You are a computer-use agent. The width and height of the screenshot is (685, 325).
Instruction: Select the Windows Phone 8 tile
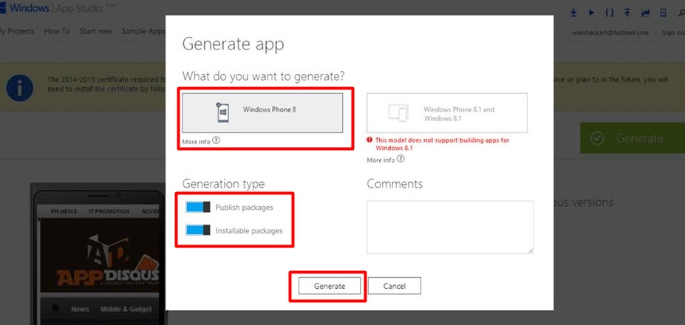[x=262, y=113]
